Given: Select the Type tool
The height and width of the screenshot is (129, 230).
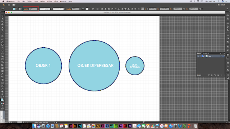Looking at the screenshot, I should [x=3, y=30].
